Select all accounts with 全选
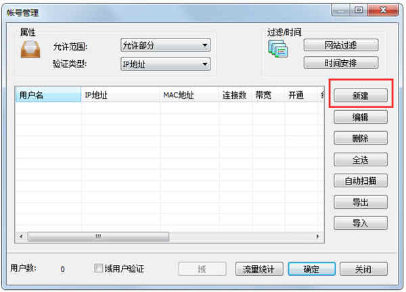The height and width of the screenshot is (292, 406). coord(361,160)
